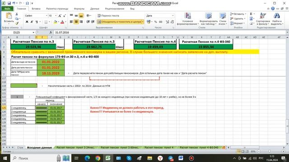289x162 pixels.
Task: Open Условное форматирование dropdown
Action: [188, 19]
